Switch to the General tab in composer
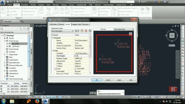 click(61, 24)
